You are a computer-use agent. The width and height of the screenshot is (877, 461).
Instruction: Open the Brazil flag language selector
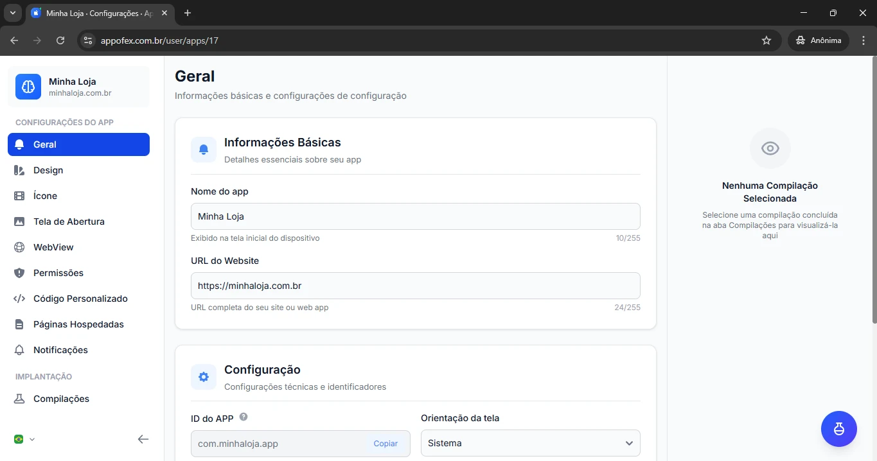[x=24, y=439]
